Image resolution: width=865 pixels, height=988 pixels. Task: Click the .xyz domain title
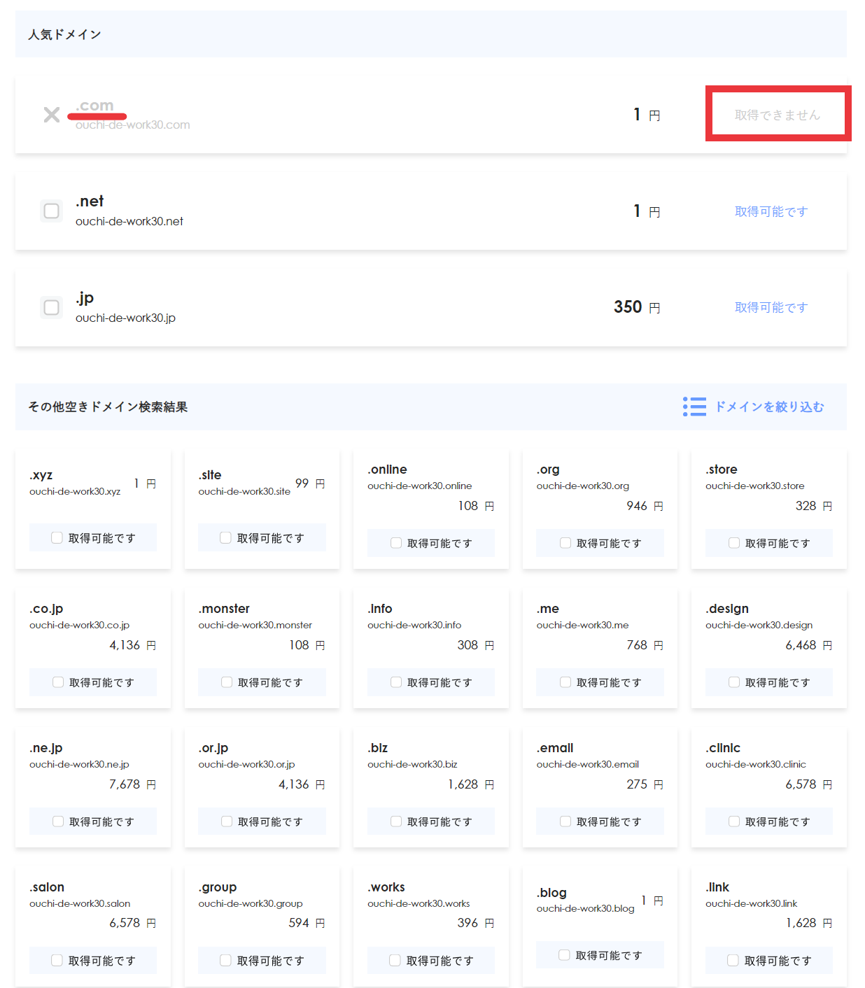[41, 475]
